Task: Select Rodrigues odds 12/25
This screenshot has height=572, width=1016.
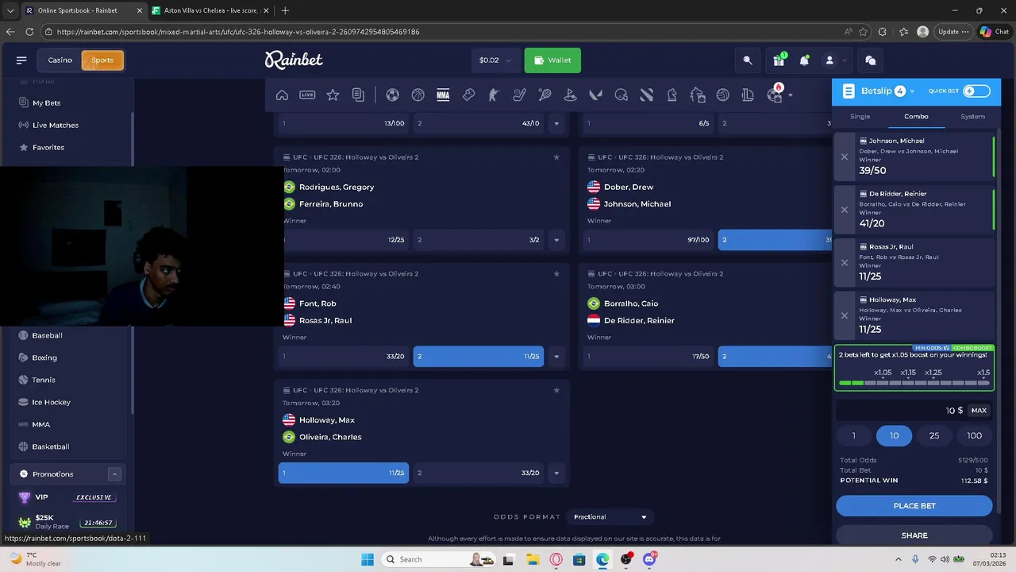Action: [344, 240]
